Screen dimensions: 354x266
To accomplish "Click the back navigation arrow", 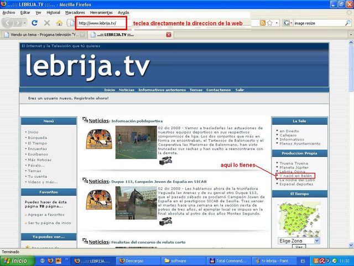I will 8,23.
